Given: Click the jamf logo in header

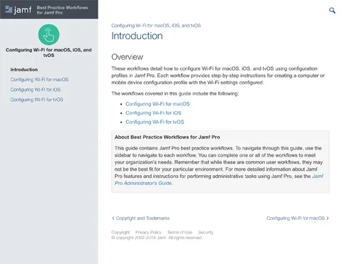Looking at the screenshot, I should (19, 10).
